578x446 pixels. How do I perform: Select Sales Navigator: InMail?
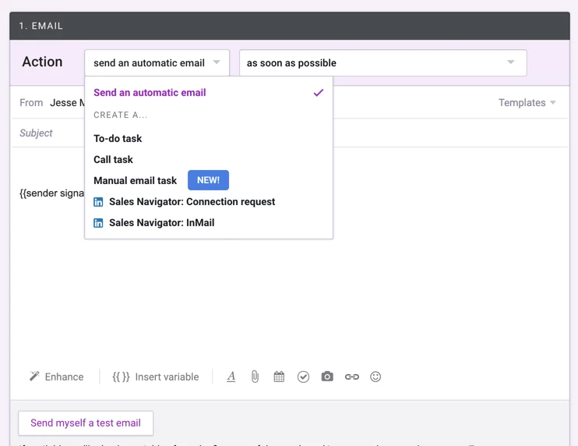(x=209, y=223)
